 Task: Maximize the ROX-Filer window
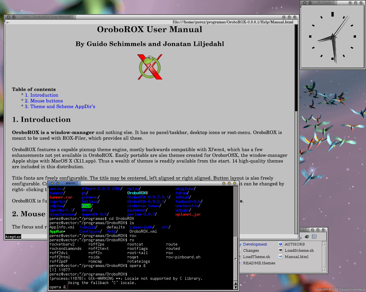318,230
